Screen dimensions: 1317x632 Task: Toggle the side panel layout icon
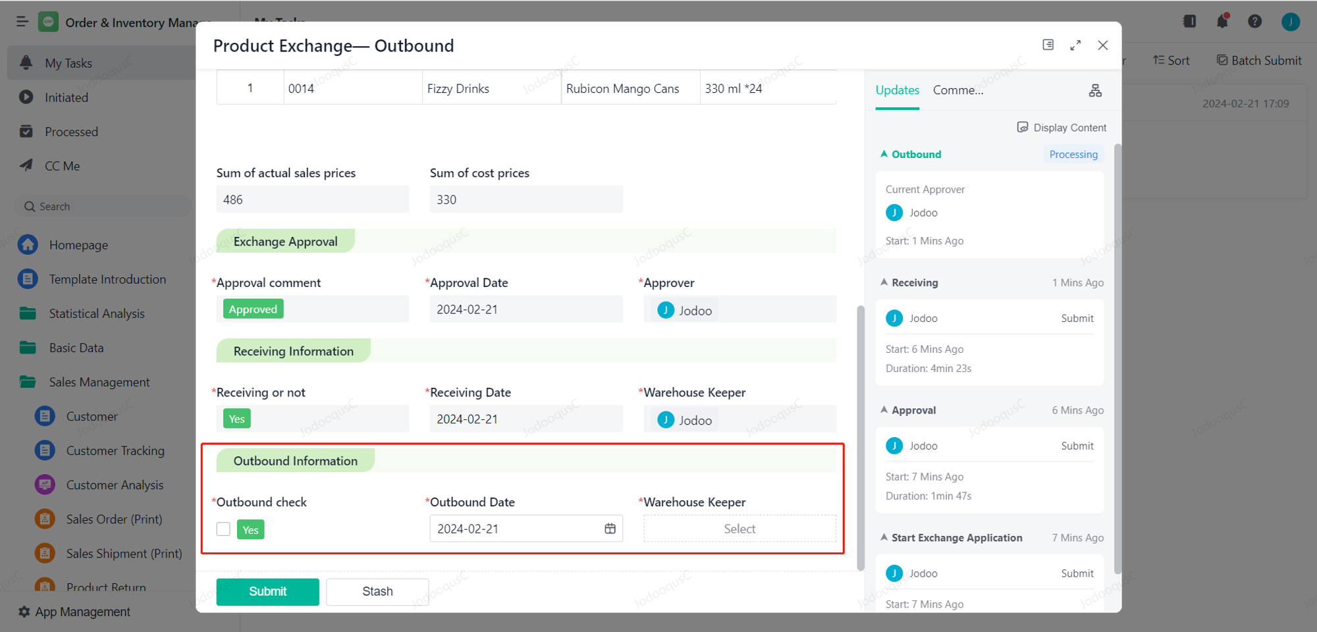[x=1048, y=45]
